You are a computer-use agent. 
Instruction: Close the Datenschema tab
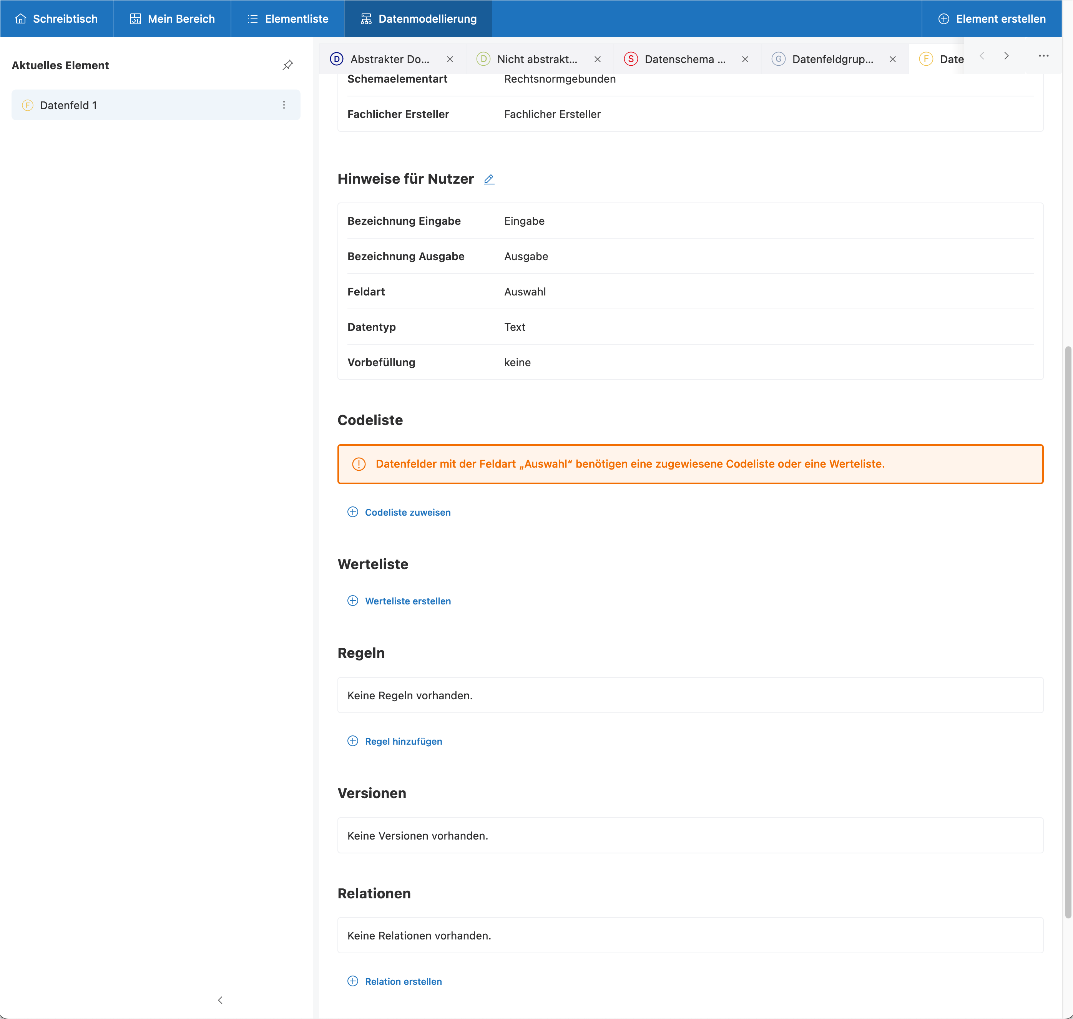[745, 59]
